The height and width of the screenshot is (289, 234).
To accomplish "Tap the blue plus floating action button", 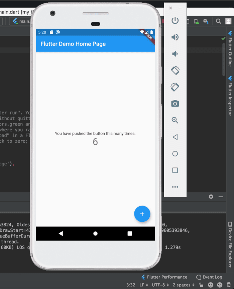I will [x=142, y=214].
